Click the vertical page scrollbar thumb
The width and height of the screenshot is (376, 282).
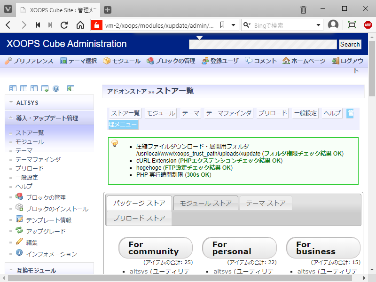[372, 68]
